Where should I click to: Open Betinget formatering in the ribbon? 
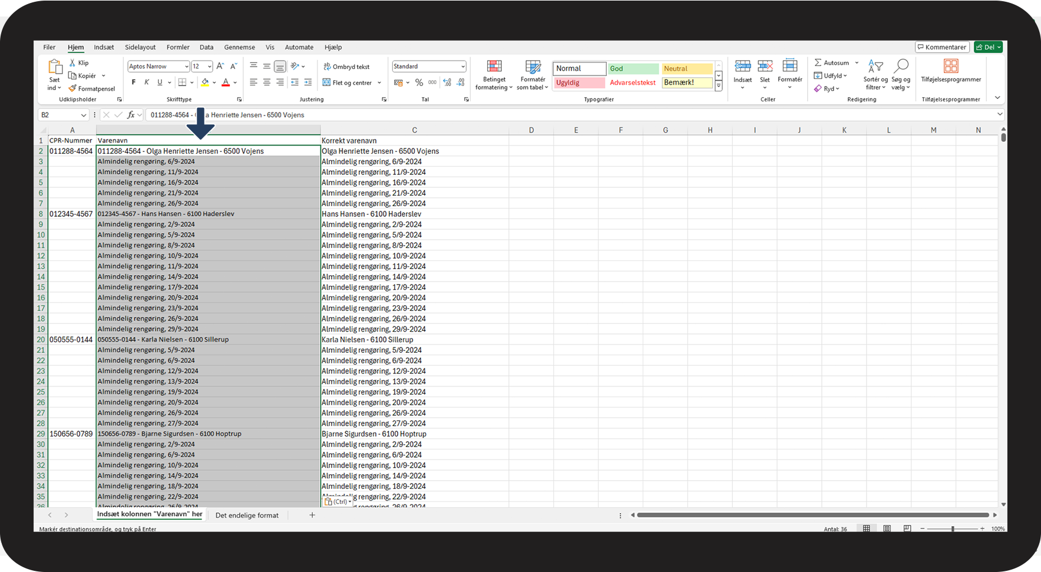tap(494, 75)
